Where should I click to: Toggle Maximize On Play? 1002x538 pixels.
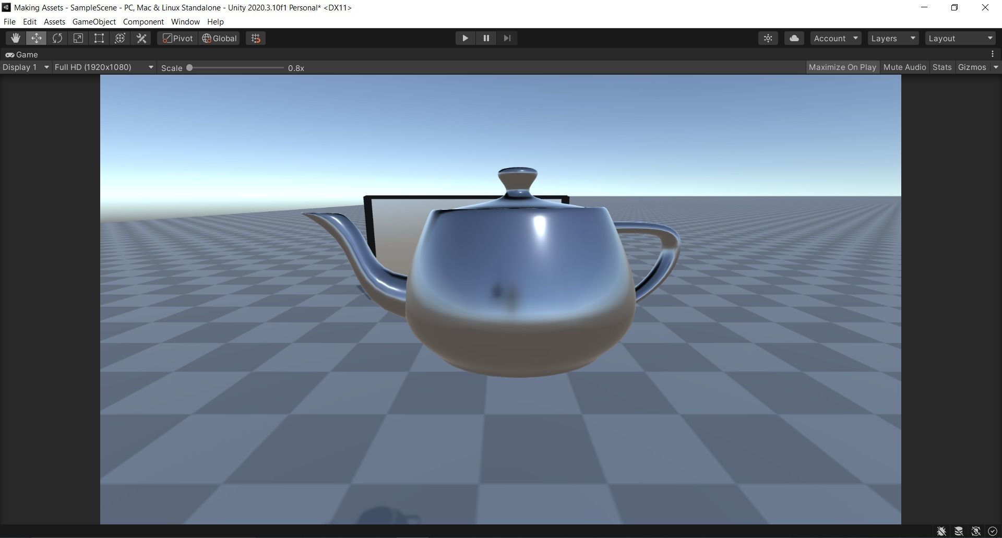(x=842, y=67)
